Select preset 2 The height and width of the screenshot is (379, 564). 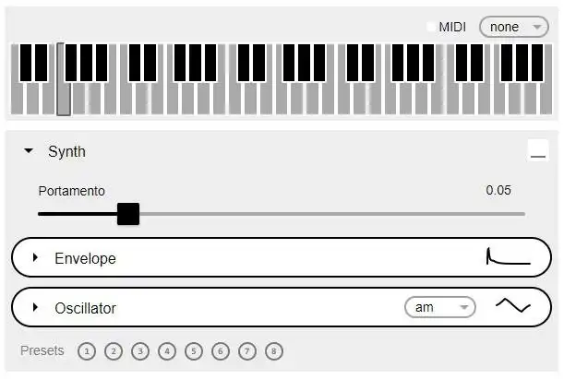coord(113,351)
